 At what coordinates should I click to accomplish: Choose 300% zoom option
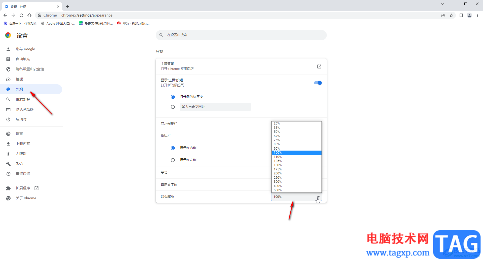point(296,182)
